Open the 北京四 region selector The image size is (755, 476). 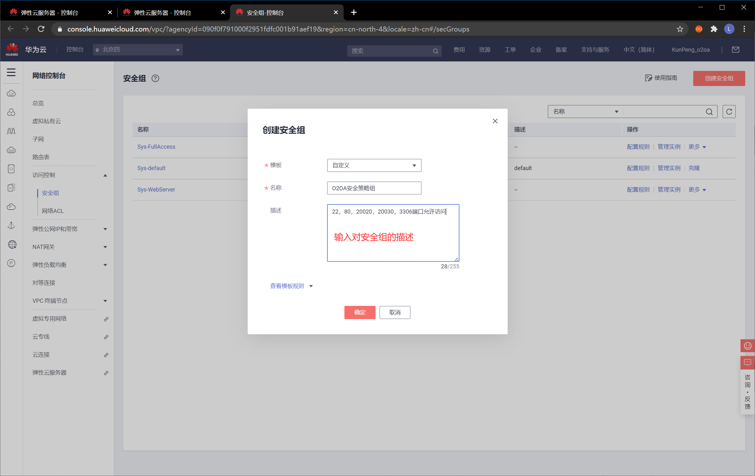[138, 50]
